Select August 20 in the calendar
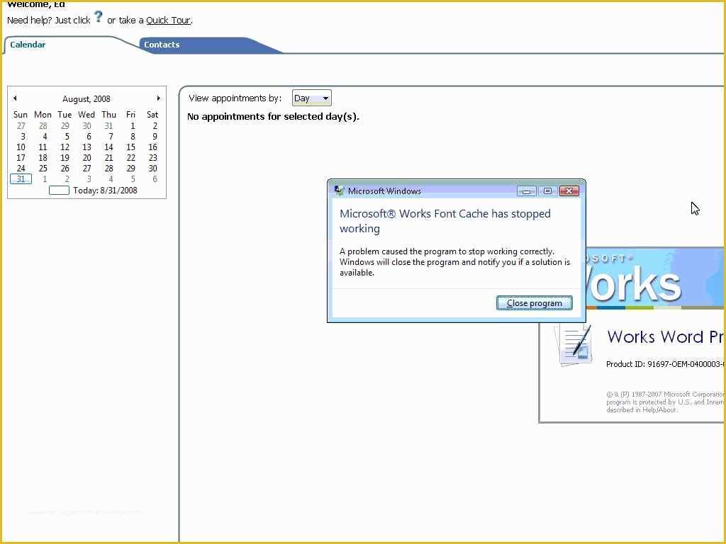 [x=86, y=158]
